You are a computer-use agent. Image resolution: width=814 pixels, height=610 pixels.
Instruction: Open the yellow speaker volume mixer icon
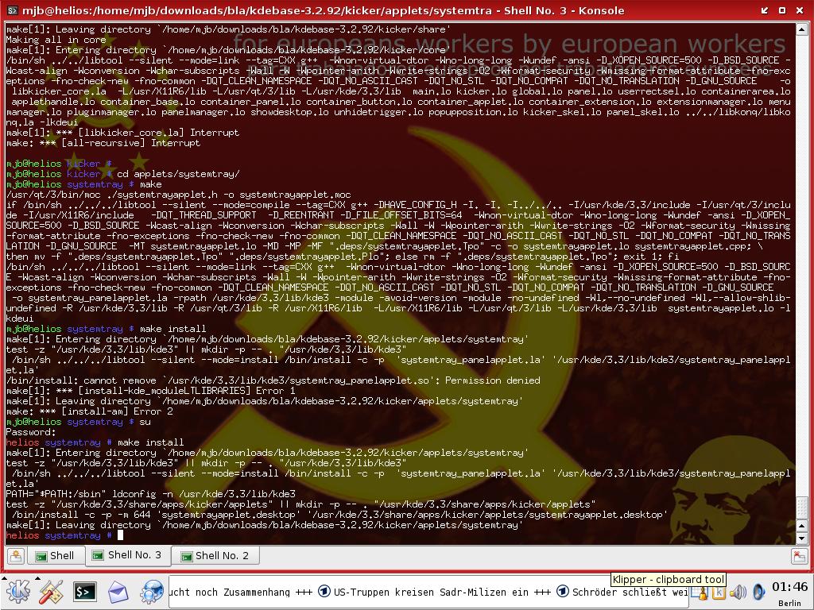737,592
